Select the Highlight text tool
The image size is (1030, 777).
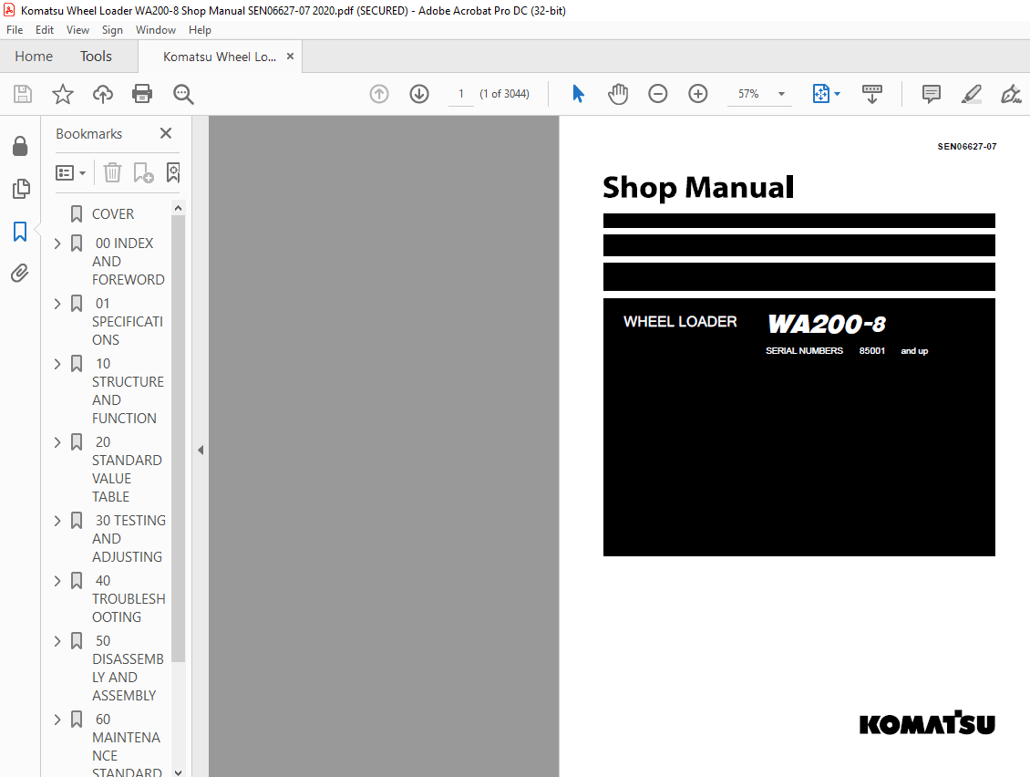coord(971,94)
